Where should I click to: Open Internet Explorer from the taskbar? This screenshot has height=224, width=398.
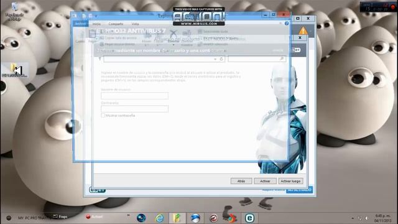pyautogui.click(x=159, y=218)
